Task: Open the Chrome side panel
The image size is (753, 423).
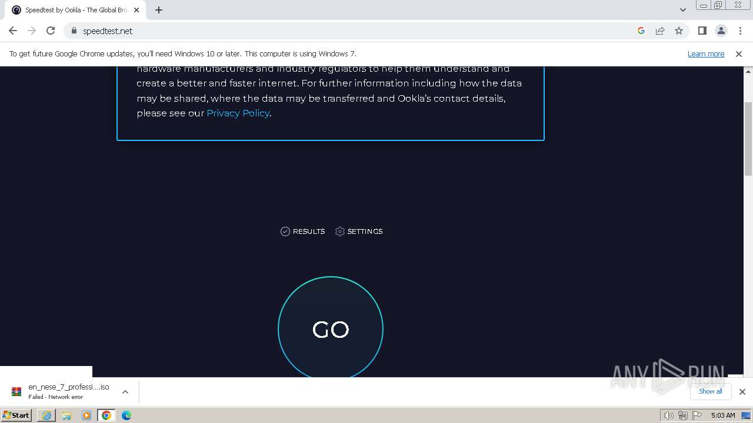Action: (x=702, y=31)
